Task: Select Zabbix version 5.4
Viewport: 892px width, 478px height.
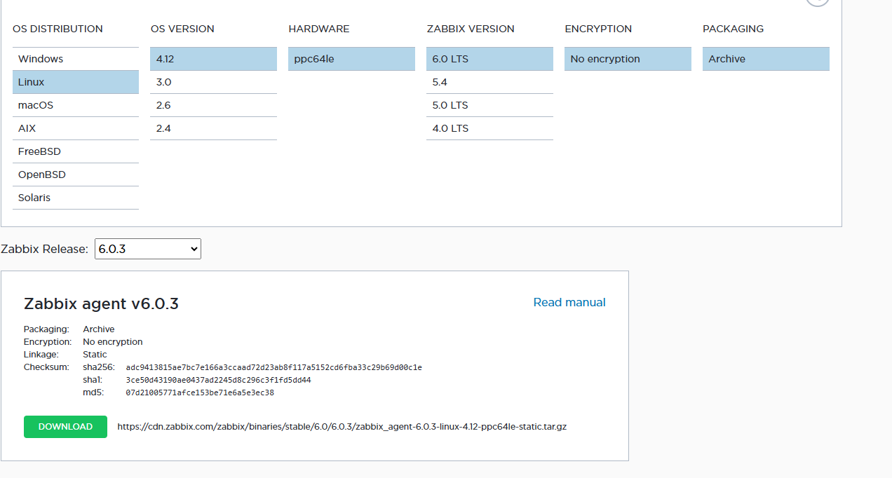Action: point(490,82)
